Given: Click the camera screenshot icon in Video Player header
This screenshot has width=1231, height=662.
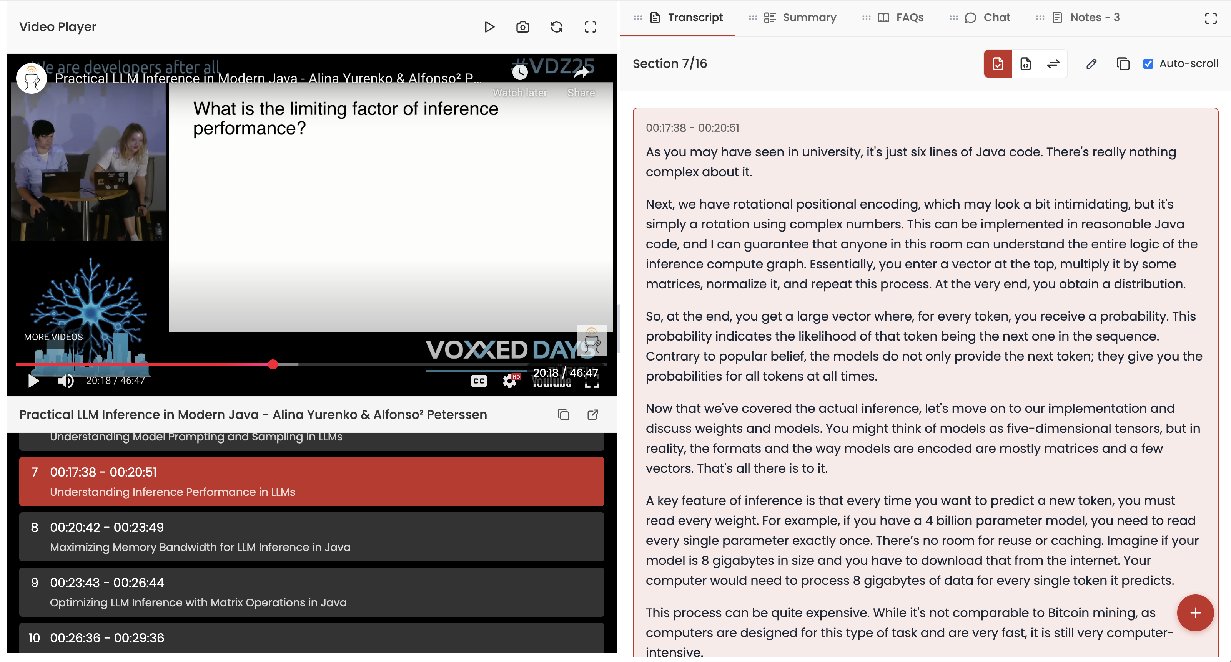Looking at the screenshot, I should tap(522, 27).
